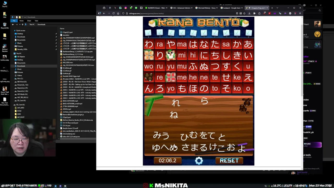Click the first checkmark box above grid
This screenshot has width=334, height=188.
click(148, 33)
